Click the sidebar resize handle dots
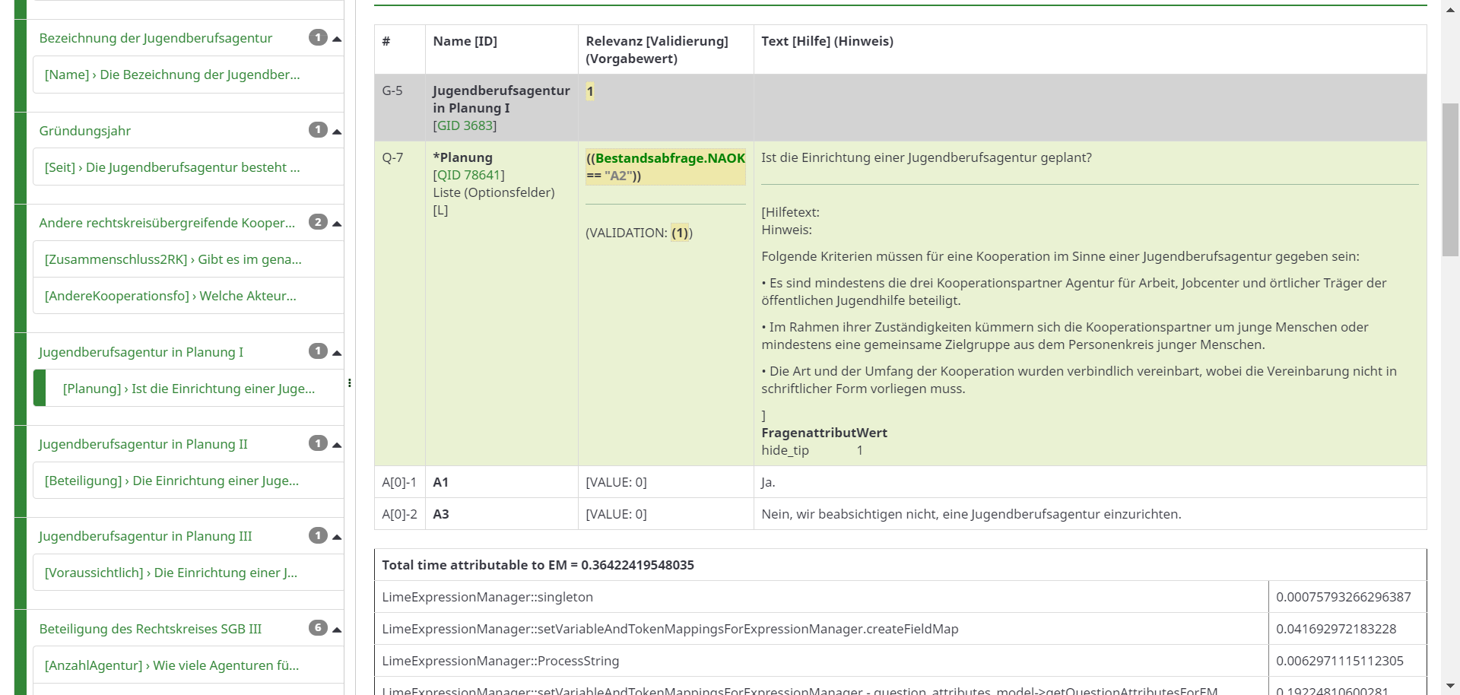This screenshot has width=1460, height=695. (349, 382)
